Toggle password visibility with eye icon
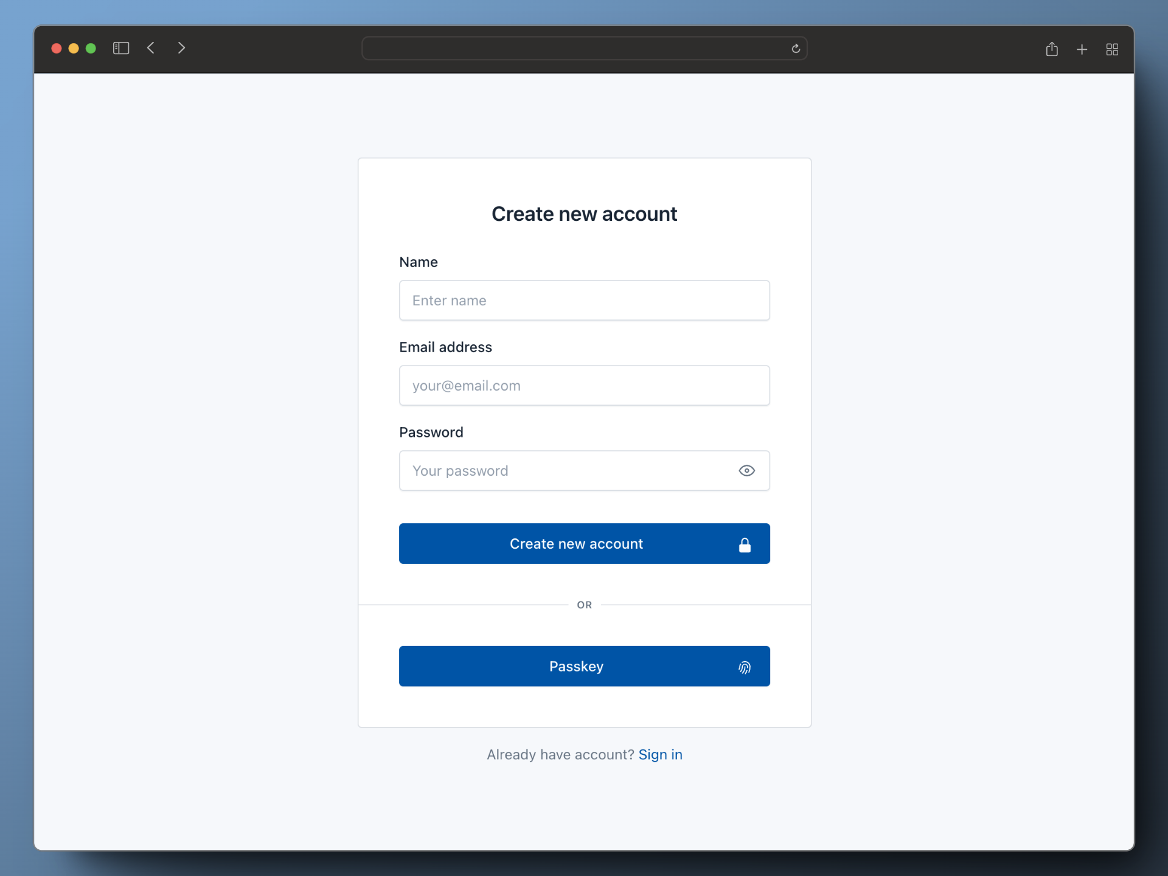This screenshot has width=1168, height=876. 747,470
